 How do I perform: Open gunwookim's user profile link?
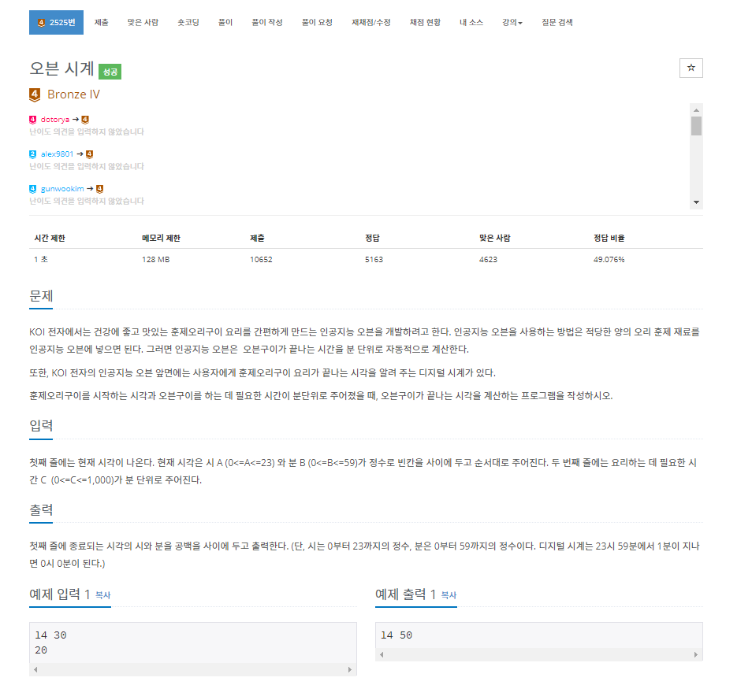62,189
